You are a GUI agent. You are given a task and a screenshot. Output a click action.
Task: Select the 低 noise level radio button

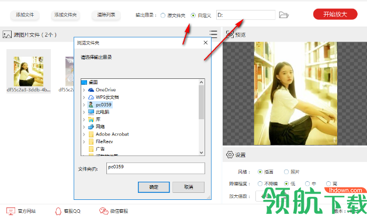click(x=286, y=184)
